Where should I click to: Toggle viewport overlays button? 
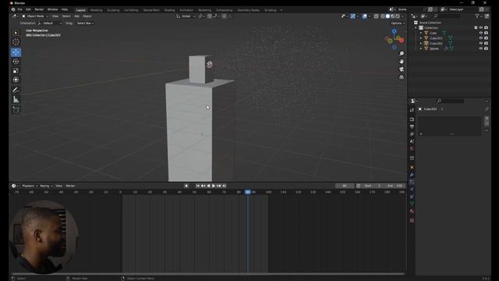click(x=365, y=16)
